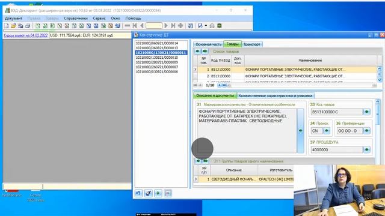Click the green plus add button below declaration list

[x=158, y=193]
